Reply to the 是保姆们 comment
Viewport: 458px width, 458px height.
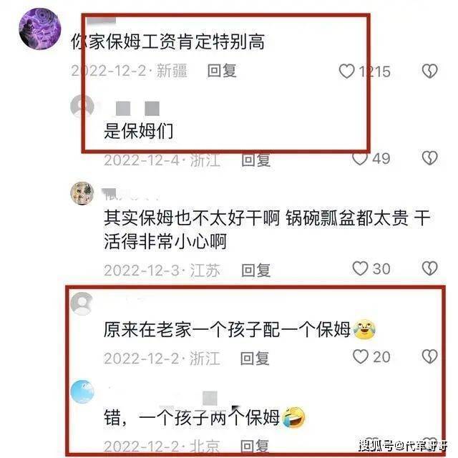pos(256,160)
